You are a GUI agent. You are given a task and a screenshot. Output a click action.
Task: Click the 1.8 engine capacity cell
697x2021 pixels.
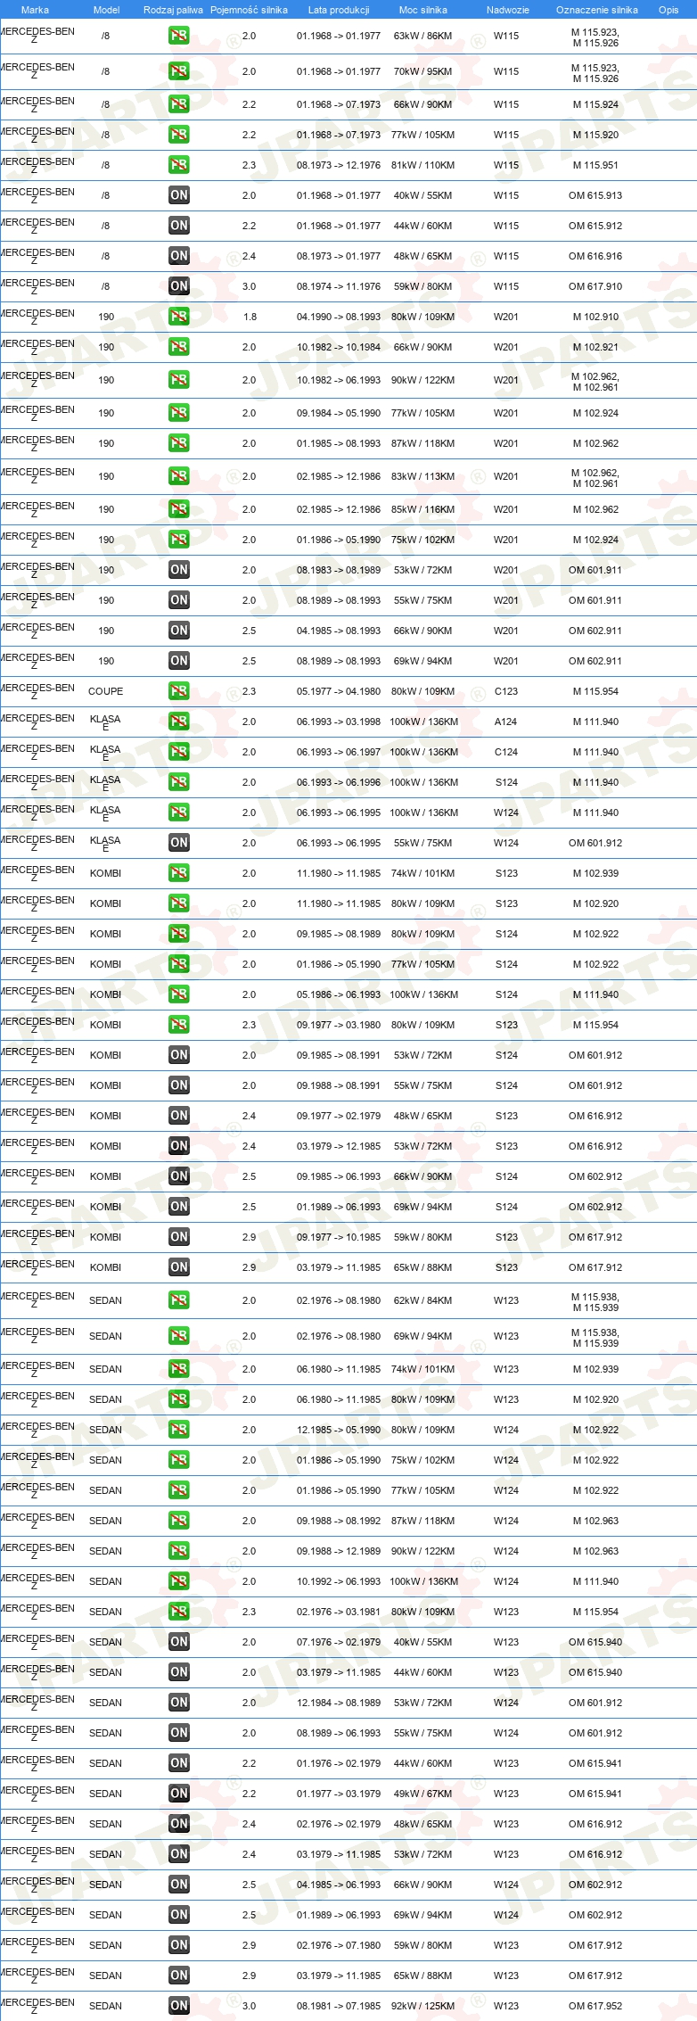click(x=249, y=317)
